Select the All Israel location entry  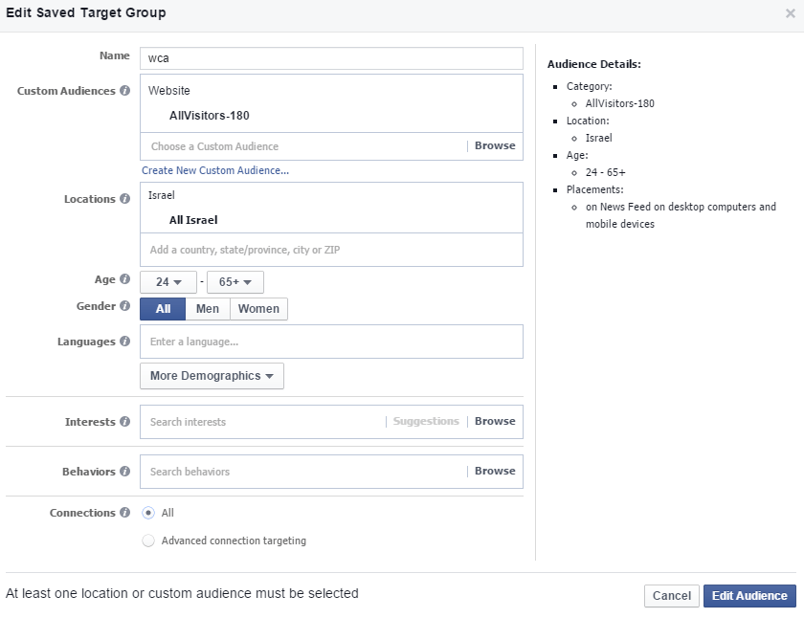click(x=193, y=220)
